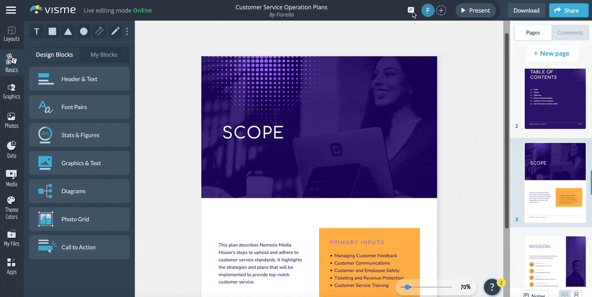Screen dimensions: 592x297
Task: Add a page with New page
Action: [551, 53]
